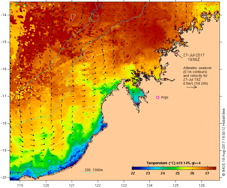Click the magenta Argo float marker
The height and width of the screenshot is (188, 227).
(158, 98)
